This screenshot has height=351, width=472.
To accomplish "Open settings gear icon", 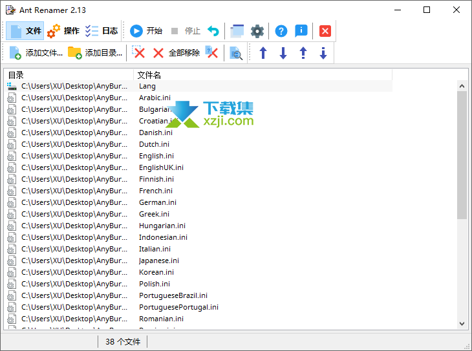I will coord(257,31).
